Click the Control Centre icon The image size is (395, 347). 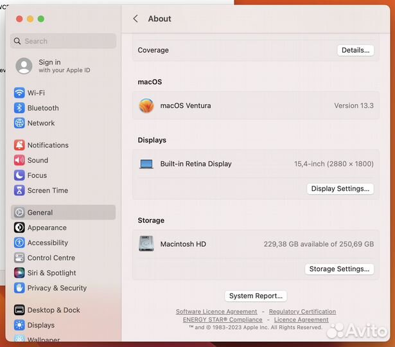tap(19, 258)
